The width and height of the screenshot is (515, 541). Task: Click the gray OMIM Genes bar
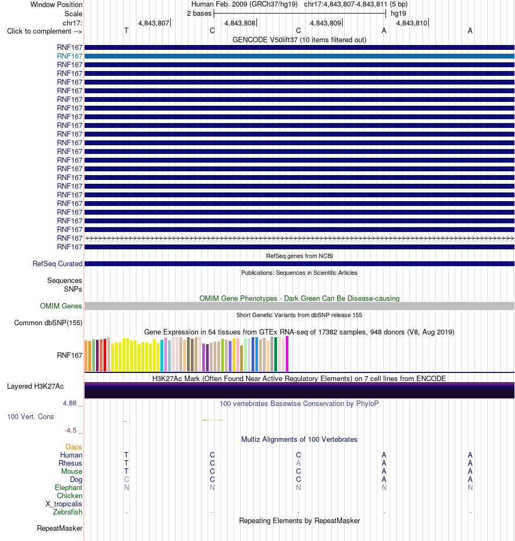(x=299, y=306)
